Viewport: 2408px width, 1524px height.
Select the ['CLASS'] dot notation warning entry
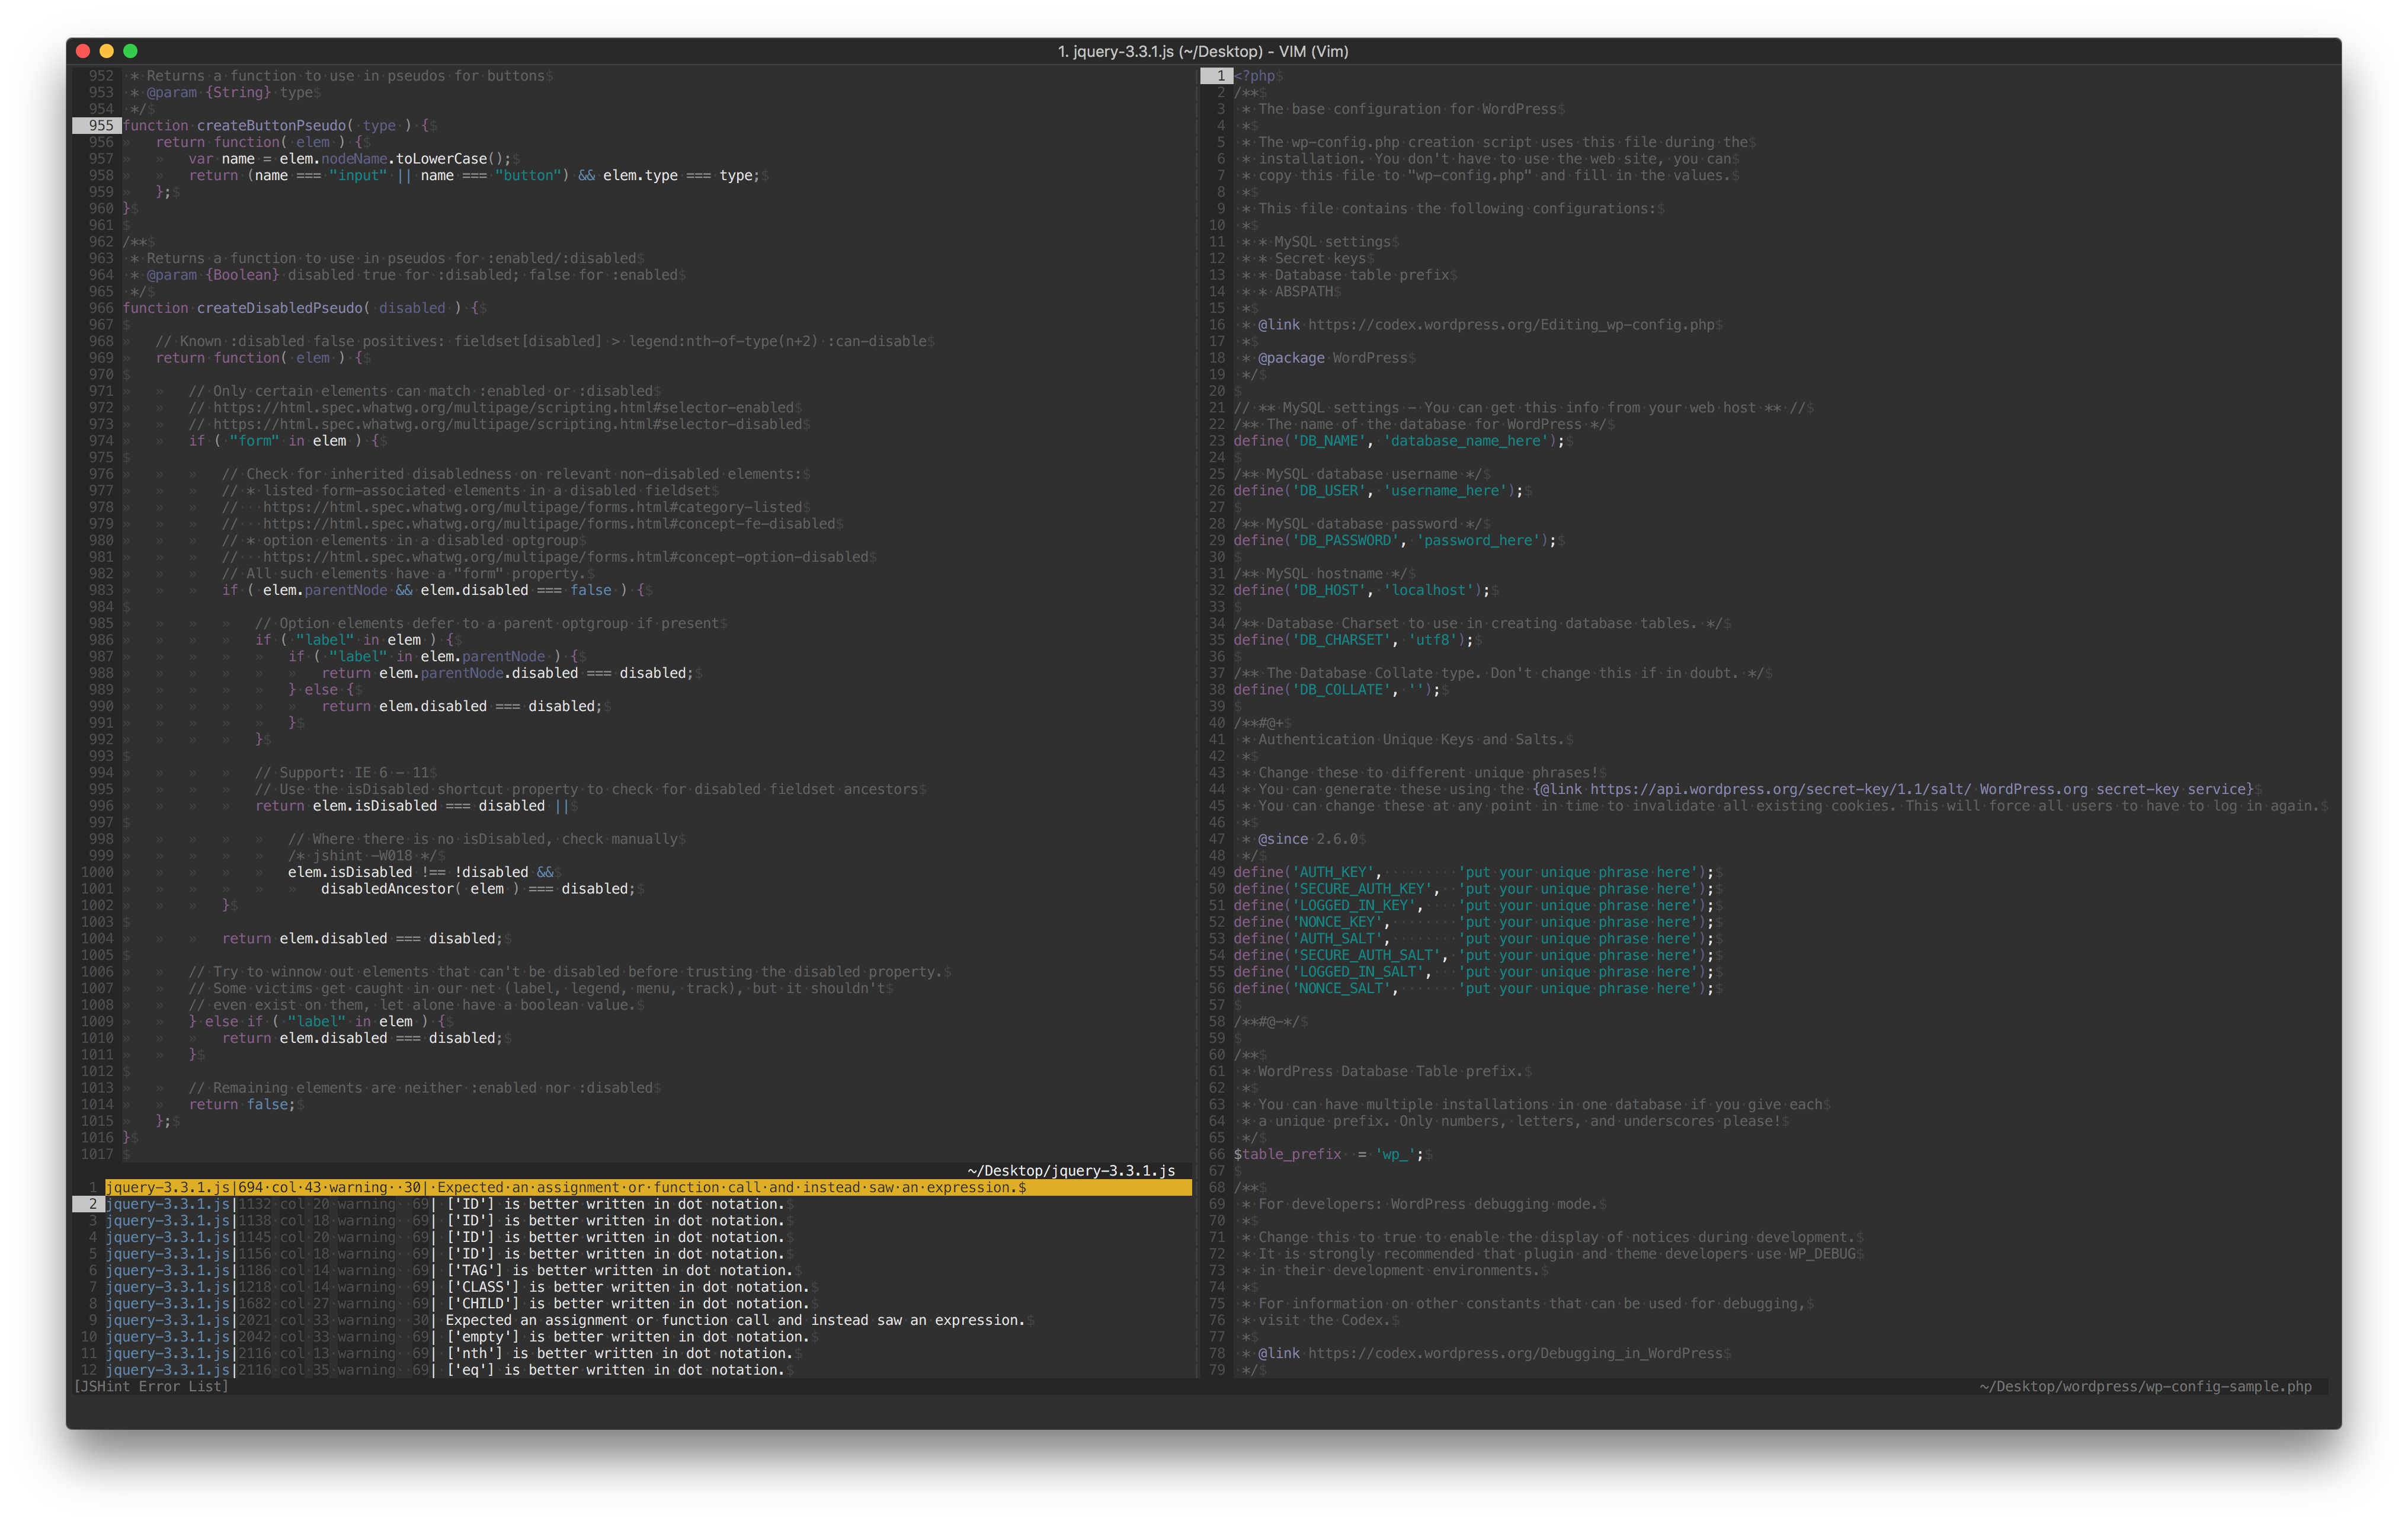pyautogui.click(x=460, y=1287)
